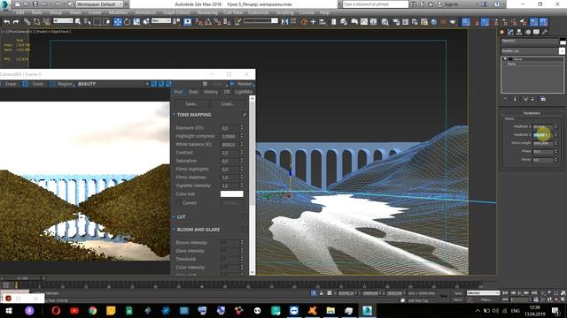Click the Redo arrow in main toolbar
This screenshot has width=567, height=318.
pyautogui.click(x=16, y=21)
